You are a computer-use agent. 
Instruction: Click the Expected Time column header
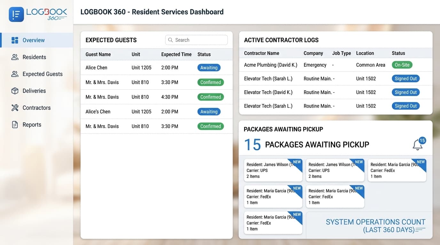point(176,54)
